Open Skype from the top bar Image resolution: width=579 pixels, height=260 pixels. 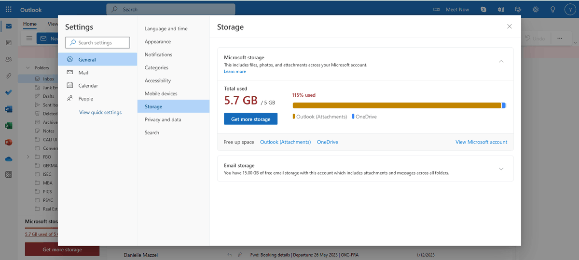click(483, 9)
